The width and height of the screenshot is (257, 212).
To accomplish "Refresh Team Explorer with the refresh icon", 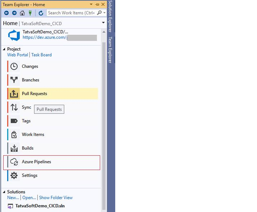I will click(41, 13).
